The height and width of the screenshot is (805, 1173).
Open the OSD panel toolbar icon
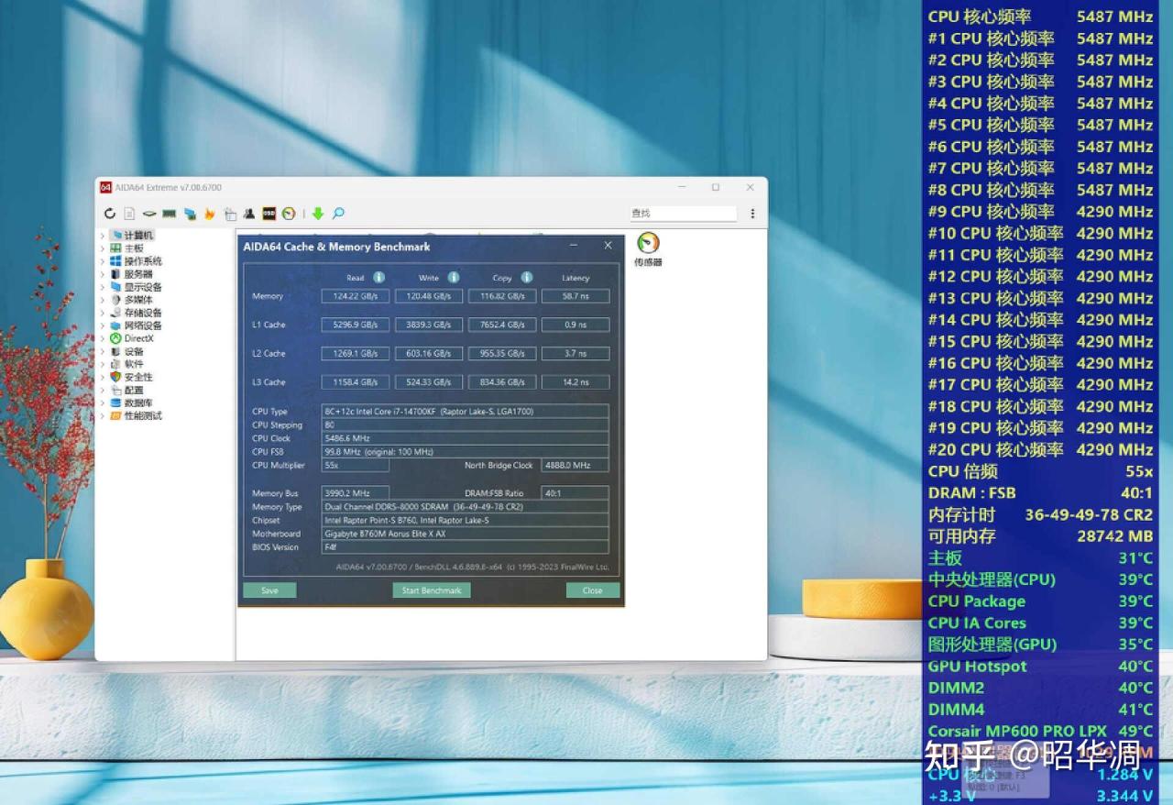point(269,214)
